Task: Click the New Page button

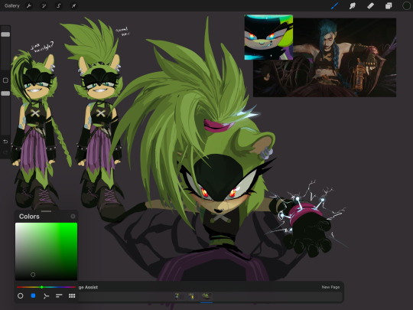Action: 330,287
